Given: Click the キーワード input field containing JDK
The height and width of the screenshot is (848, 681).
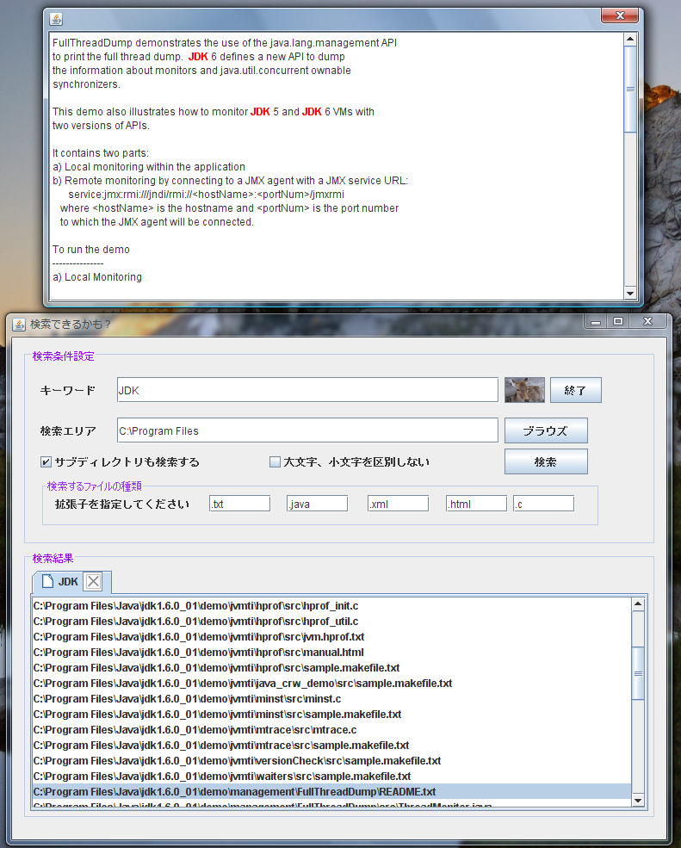Looking at the screenshot, I should [x=307, y=390].
